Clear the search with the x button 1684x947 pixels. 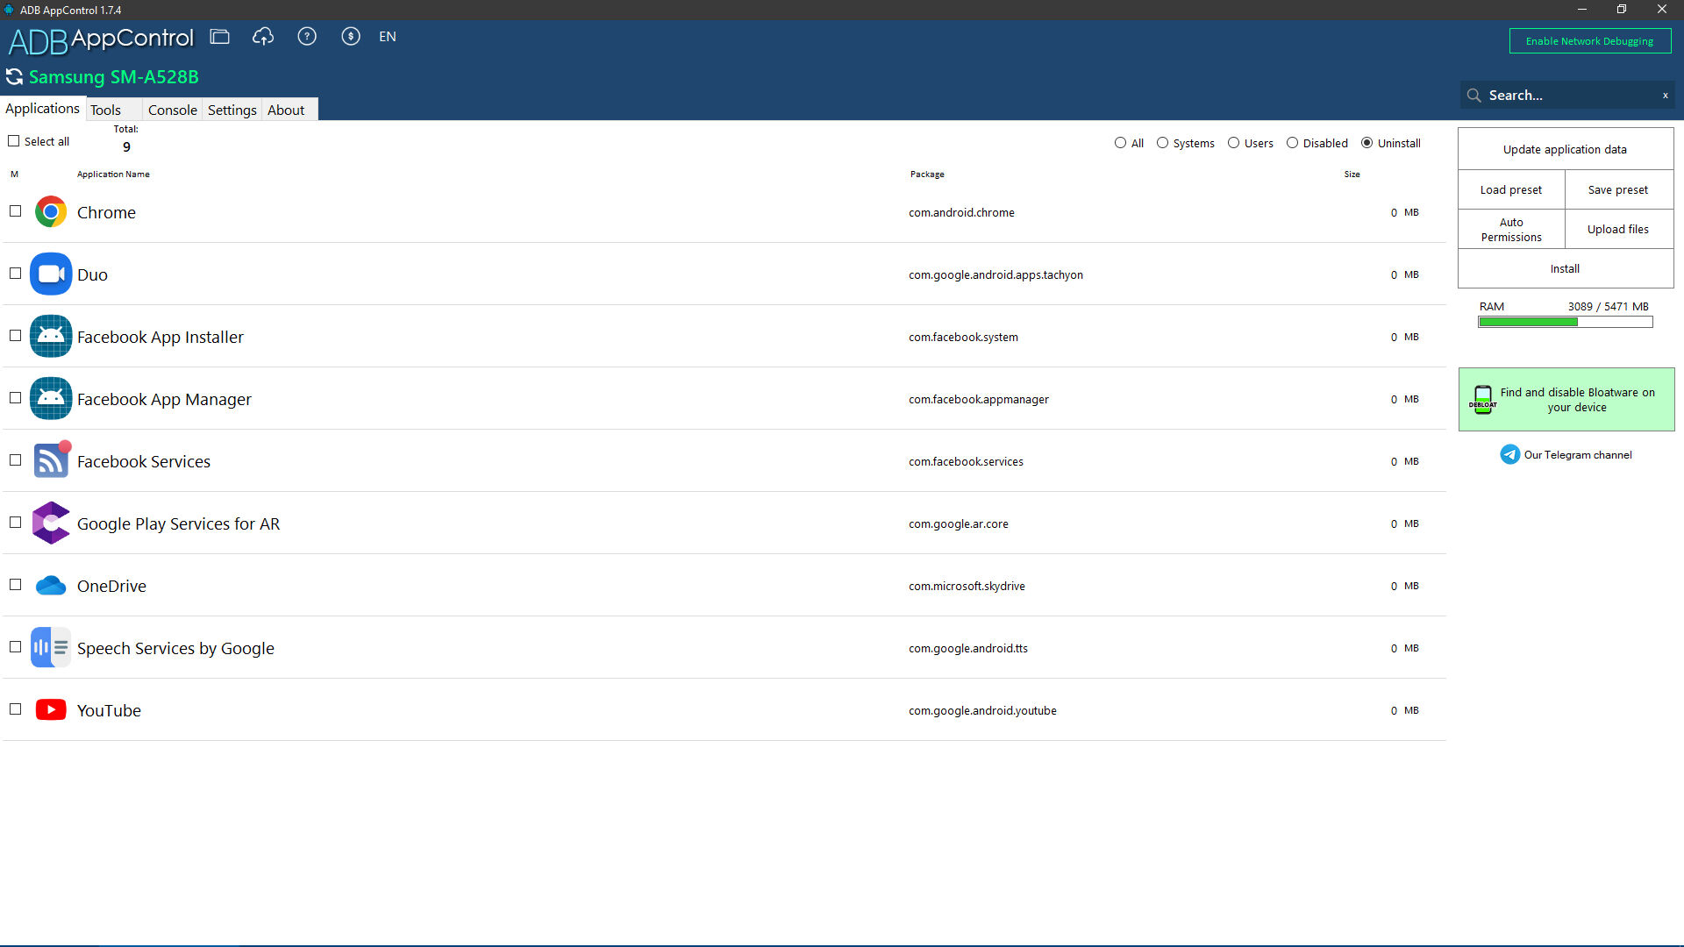tap(1666, 96)
